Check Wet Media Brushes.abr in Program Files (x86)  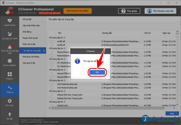click(52, 88)
